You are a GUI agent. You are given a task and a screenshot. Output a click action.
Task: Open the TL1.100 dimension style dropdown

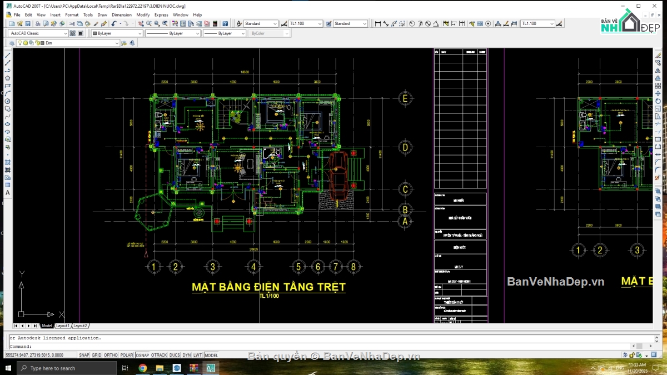tap(305, 24)
